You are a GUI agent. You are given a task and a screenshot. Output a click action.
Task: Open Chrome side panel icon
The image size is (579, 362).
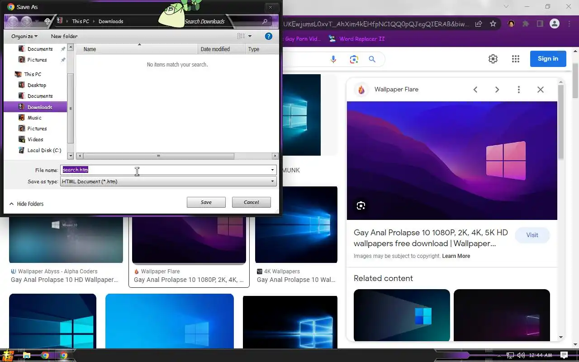pyautogui.click(x=540, y=24)
